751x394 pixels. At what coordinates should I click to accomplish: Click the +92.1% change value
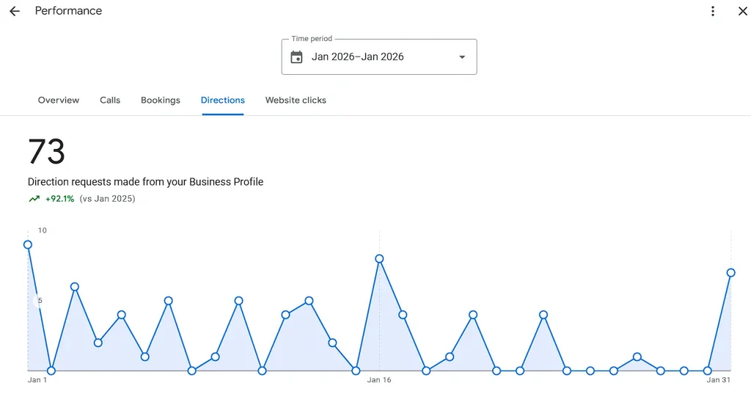point(60,199)
